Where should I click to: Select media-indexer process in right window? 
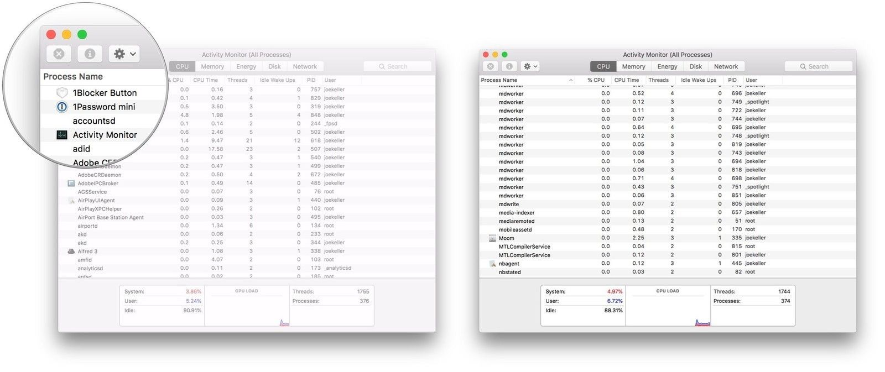[668, 213]
